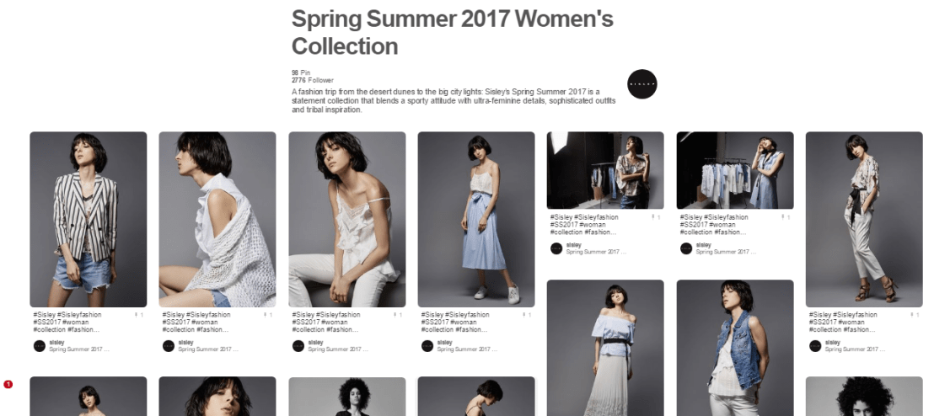Open the striped blazer and denim shorts pin
934x416 pixels.
pos(89,219)
